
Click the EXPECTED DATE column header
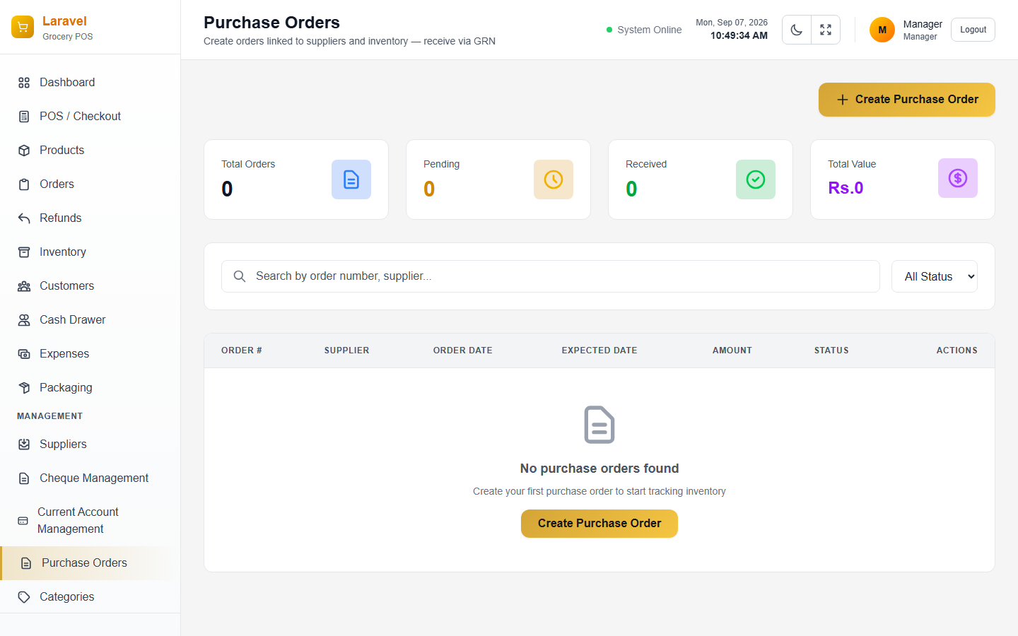pyautogui.click(x=599, y=351)
